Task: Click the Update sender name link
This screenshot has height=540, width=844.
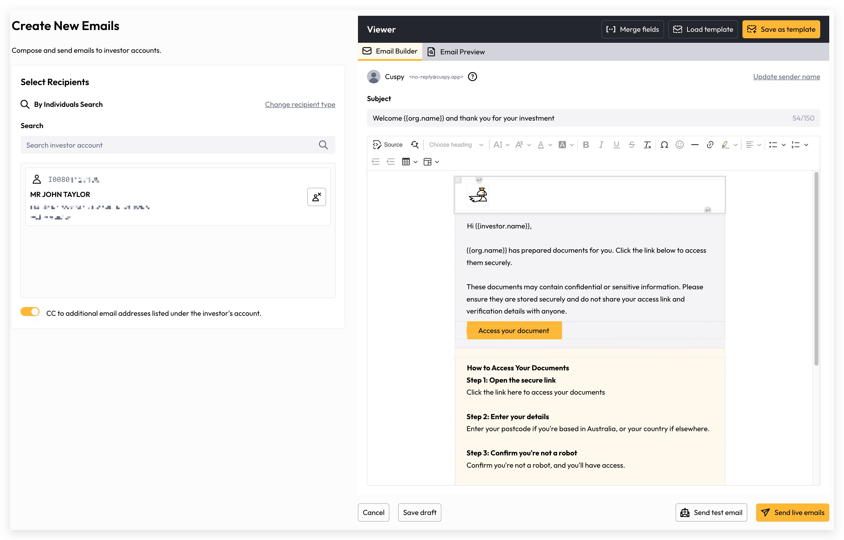Action: 786,76
